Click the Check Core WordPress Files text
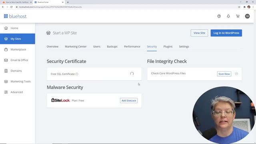Viewport: 256px width, 144px height. coord(168,73)
